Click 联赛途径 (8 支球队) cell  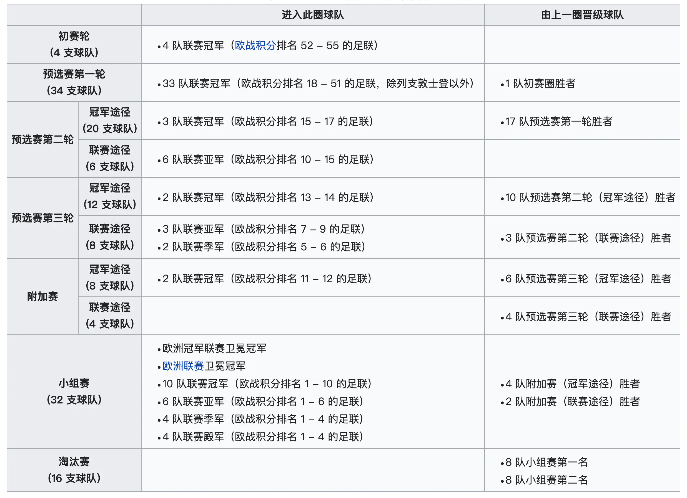click(x=110, y=237)
